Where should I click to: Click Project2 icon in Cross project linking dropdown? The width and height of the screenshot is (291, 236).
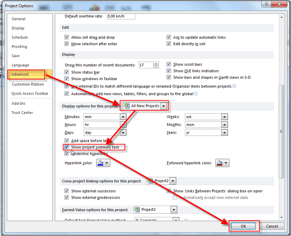[150, 181]
